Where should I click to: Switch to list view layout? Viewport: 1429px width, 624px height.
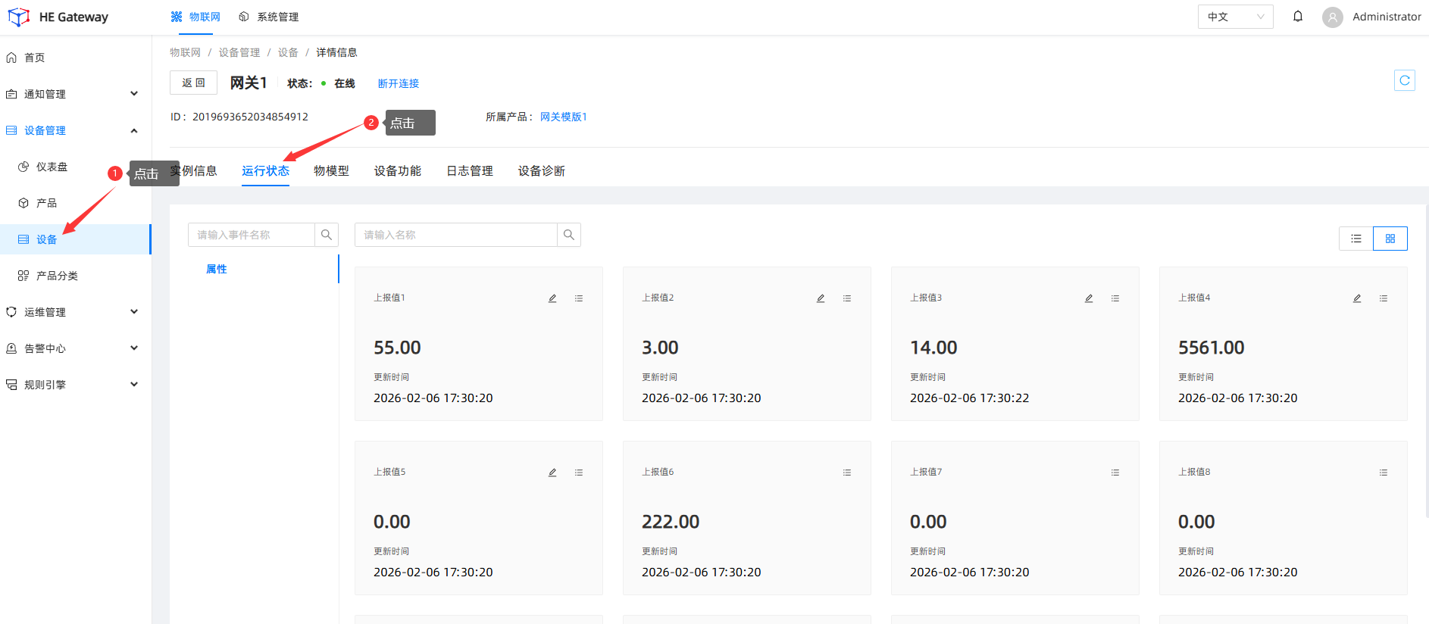(x=1356, y=239)
